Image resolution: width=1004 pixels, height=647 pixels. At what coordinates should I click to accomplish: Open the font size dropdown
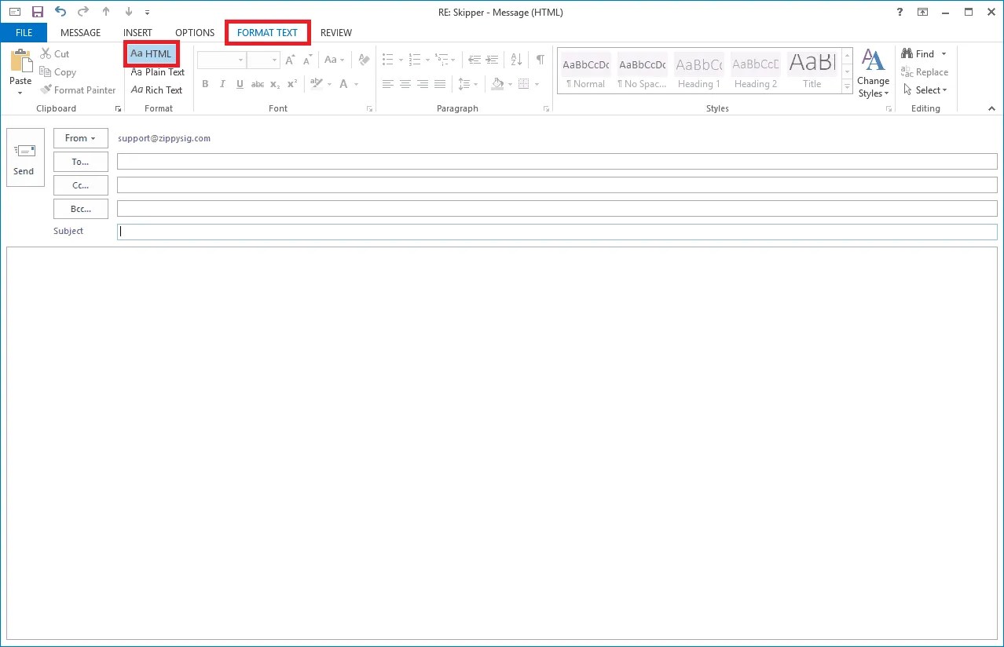pyautogui.click(x=273, y=60)
